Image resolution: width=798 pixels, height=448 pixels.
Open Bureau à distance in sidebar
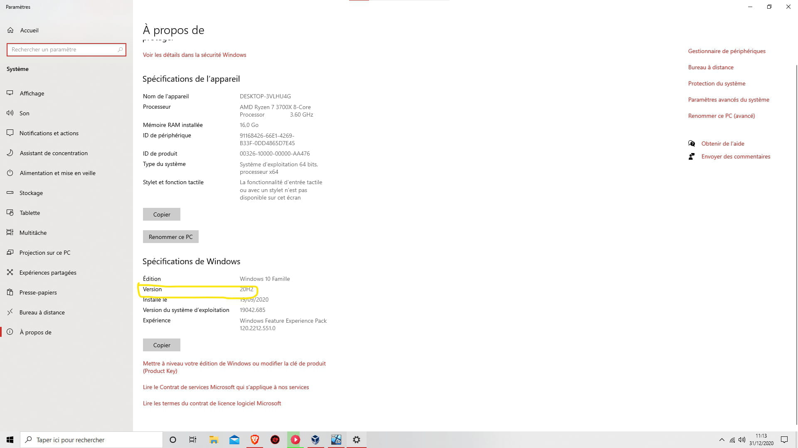point(66,312)
